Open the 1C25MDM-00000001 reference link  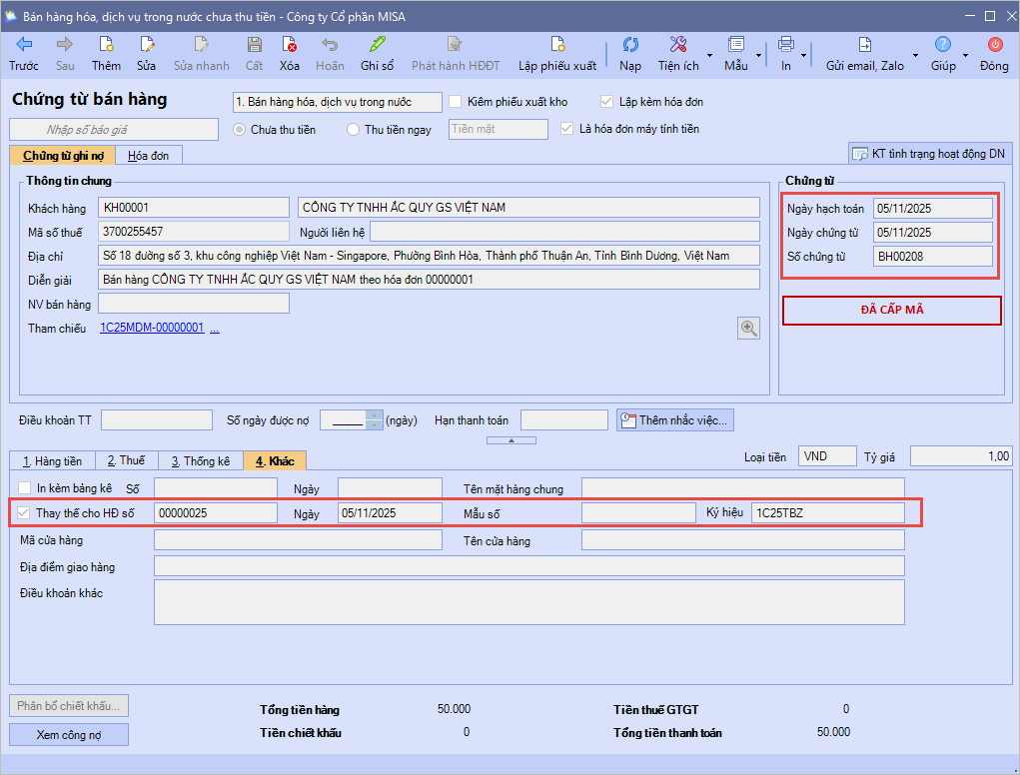(152, 328)
